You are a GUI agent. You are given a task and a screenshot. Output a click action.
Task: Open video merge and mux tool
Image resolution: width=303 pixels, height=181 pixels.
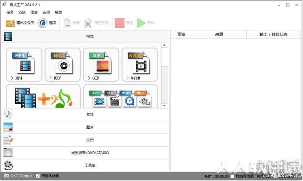pos(43,96)
